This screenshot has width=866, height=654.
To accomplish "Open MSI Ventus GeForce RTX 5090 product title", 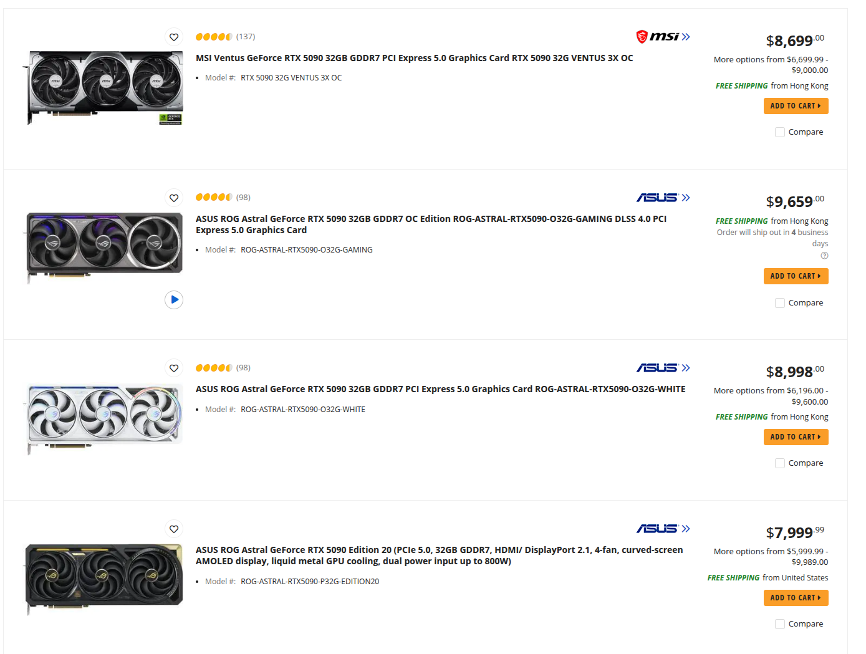I will click(414, 58).
